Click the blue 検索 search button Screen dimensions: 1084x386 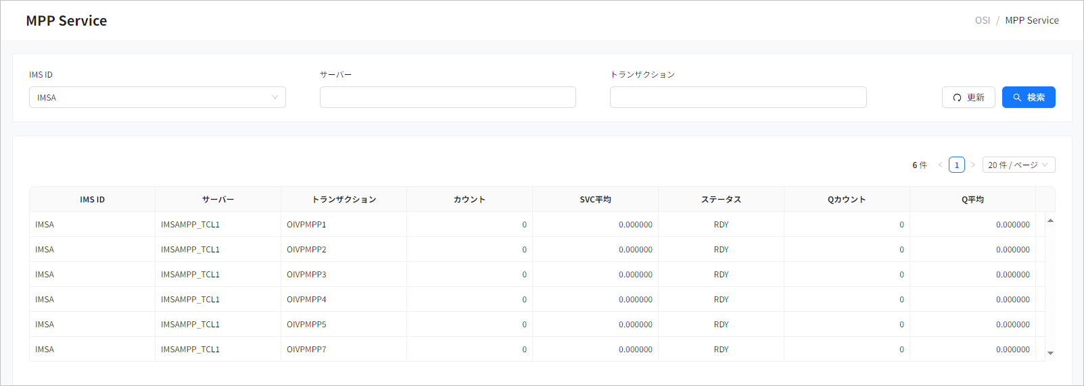1028,97
